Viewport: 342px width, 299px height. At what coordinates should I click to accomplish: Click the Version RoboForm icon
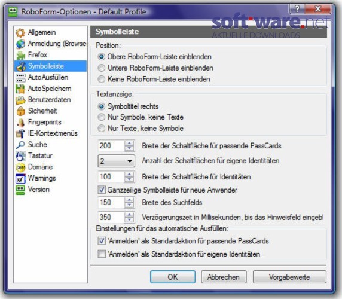coord(20,190)
